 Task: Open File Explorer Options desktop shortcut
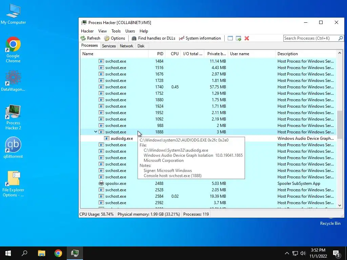pyautogui.click(x=13, y=184)
